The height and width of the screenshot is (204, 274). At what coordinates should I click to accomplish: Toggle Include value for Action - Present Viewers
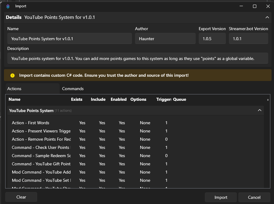[102, 131]
